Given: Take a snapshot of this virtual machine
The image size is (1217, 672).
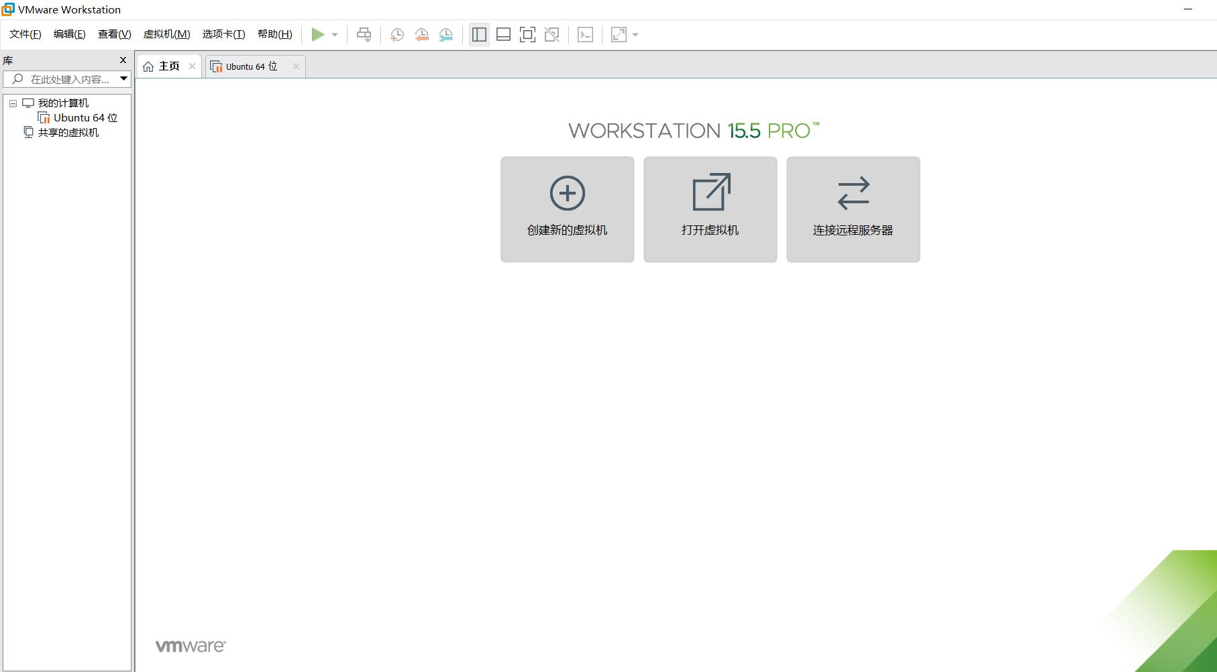Looking at the screenshot, I should tap(397, 35).
